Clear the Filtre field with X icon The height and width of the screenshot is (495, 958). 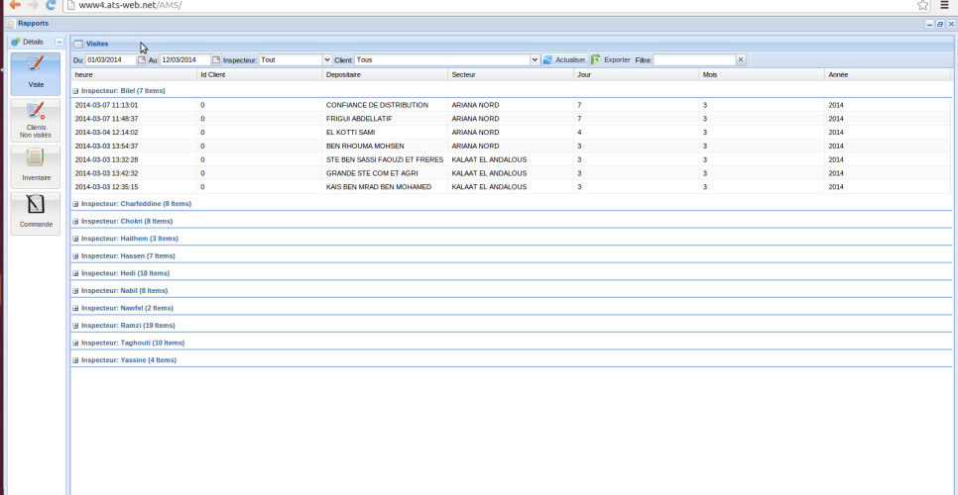coord(740,59)
